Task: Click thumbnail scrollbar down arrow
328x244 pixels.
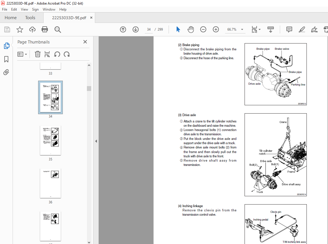Action: (x=89, y=242)
